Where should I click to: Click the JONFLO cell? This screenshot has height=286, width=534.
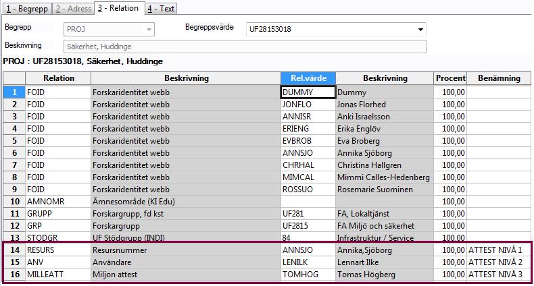coord(308,105)
